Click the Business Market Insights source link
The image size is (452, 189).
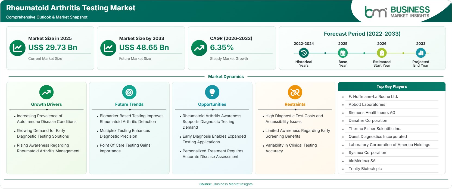point(233,184)
